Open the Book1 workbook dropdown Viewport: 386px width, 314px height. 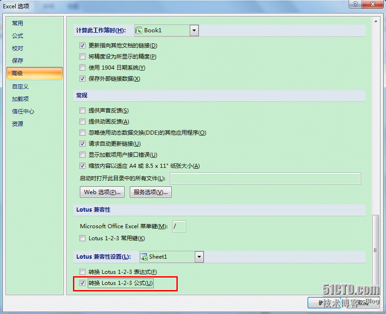point(194,29)
